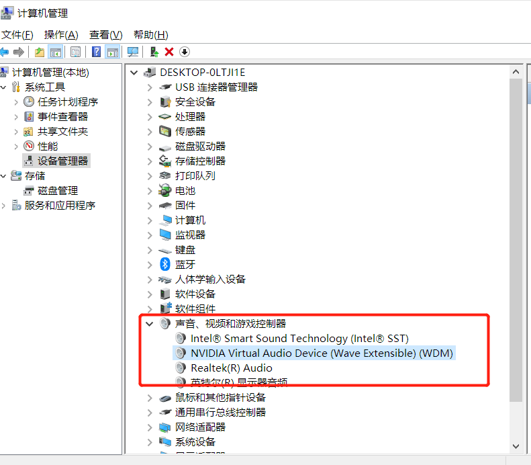Collapse the 系统工具 node in left tree
The width and height of the screenshot is (531, 465).
pyautogui.click(x=3, y=87)
